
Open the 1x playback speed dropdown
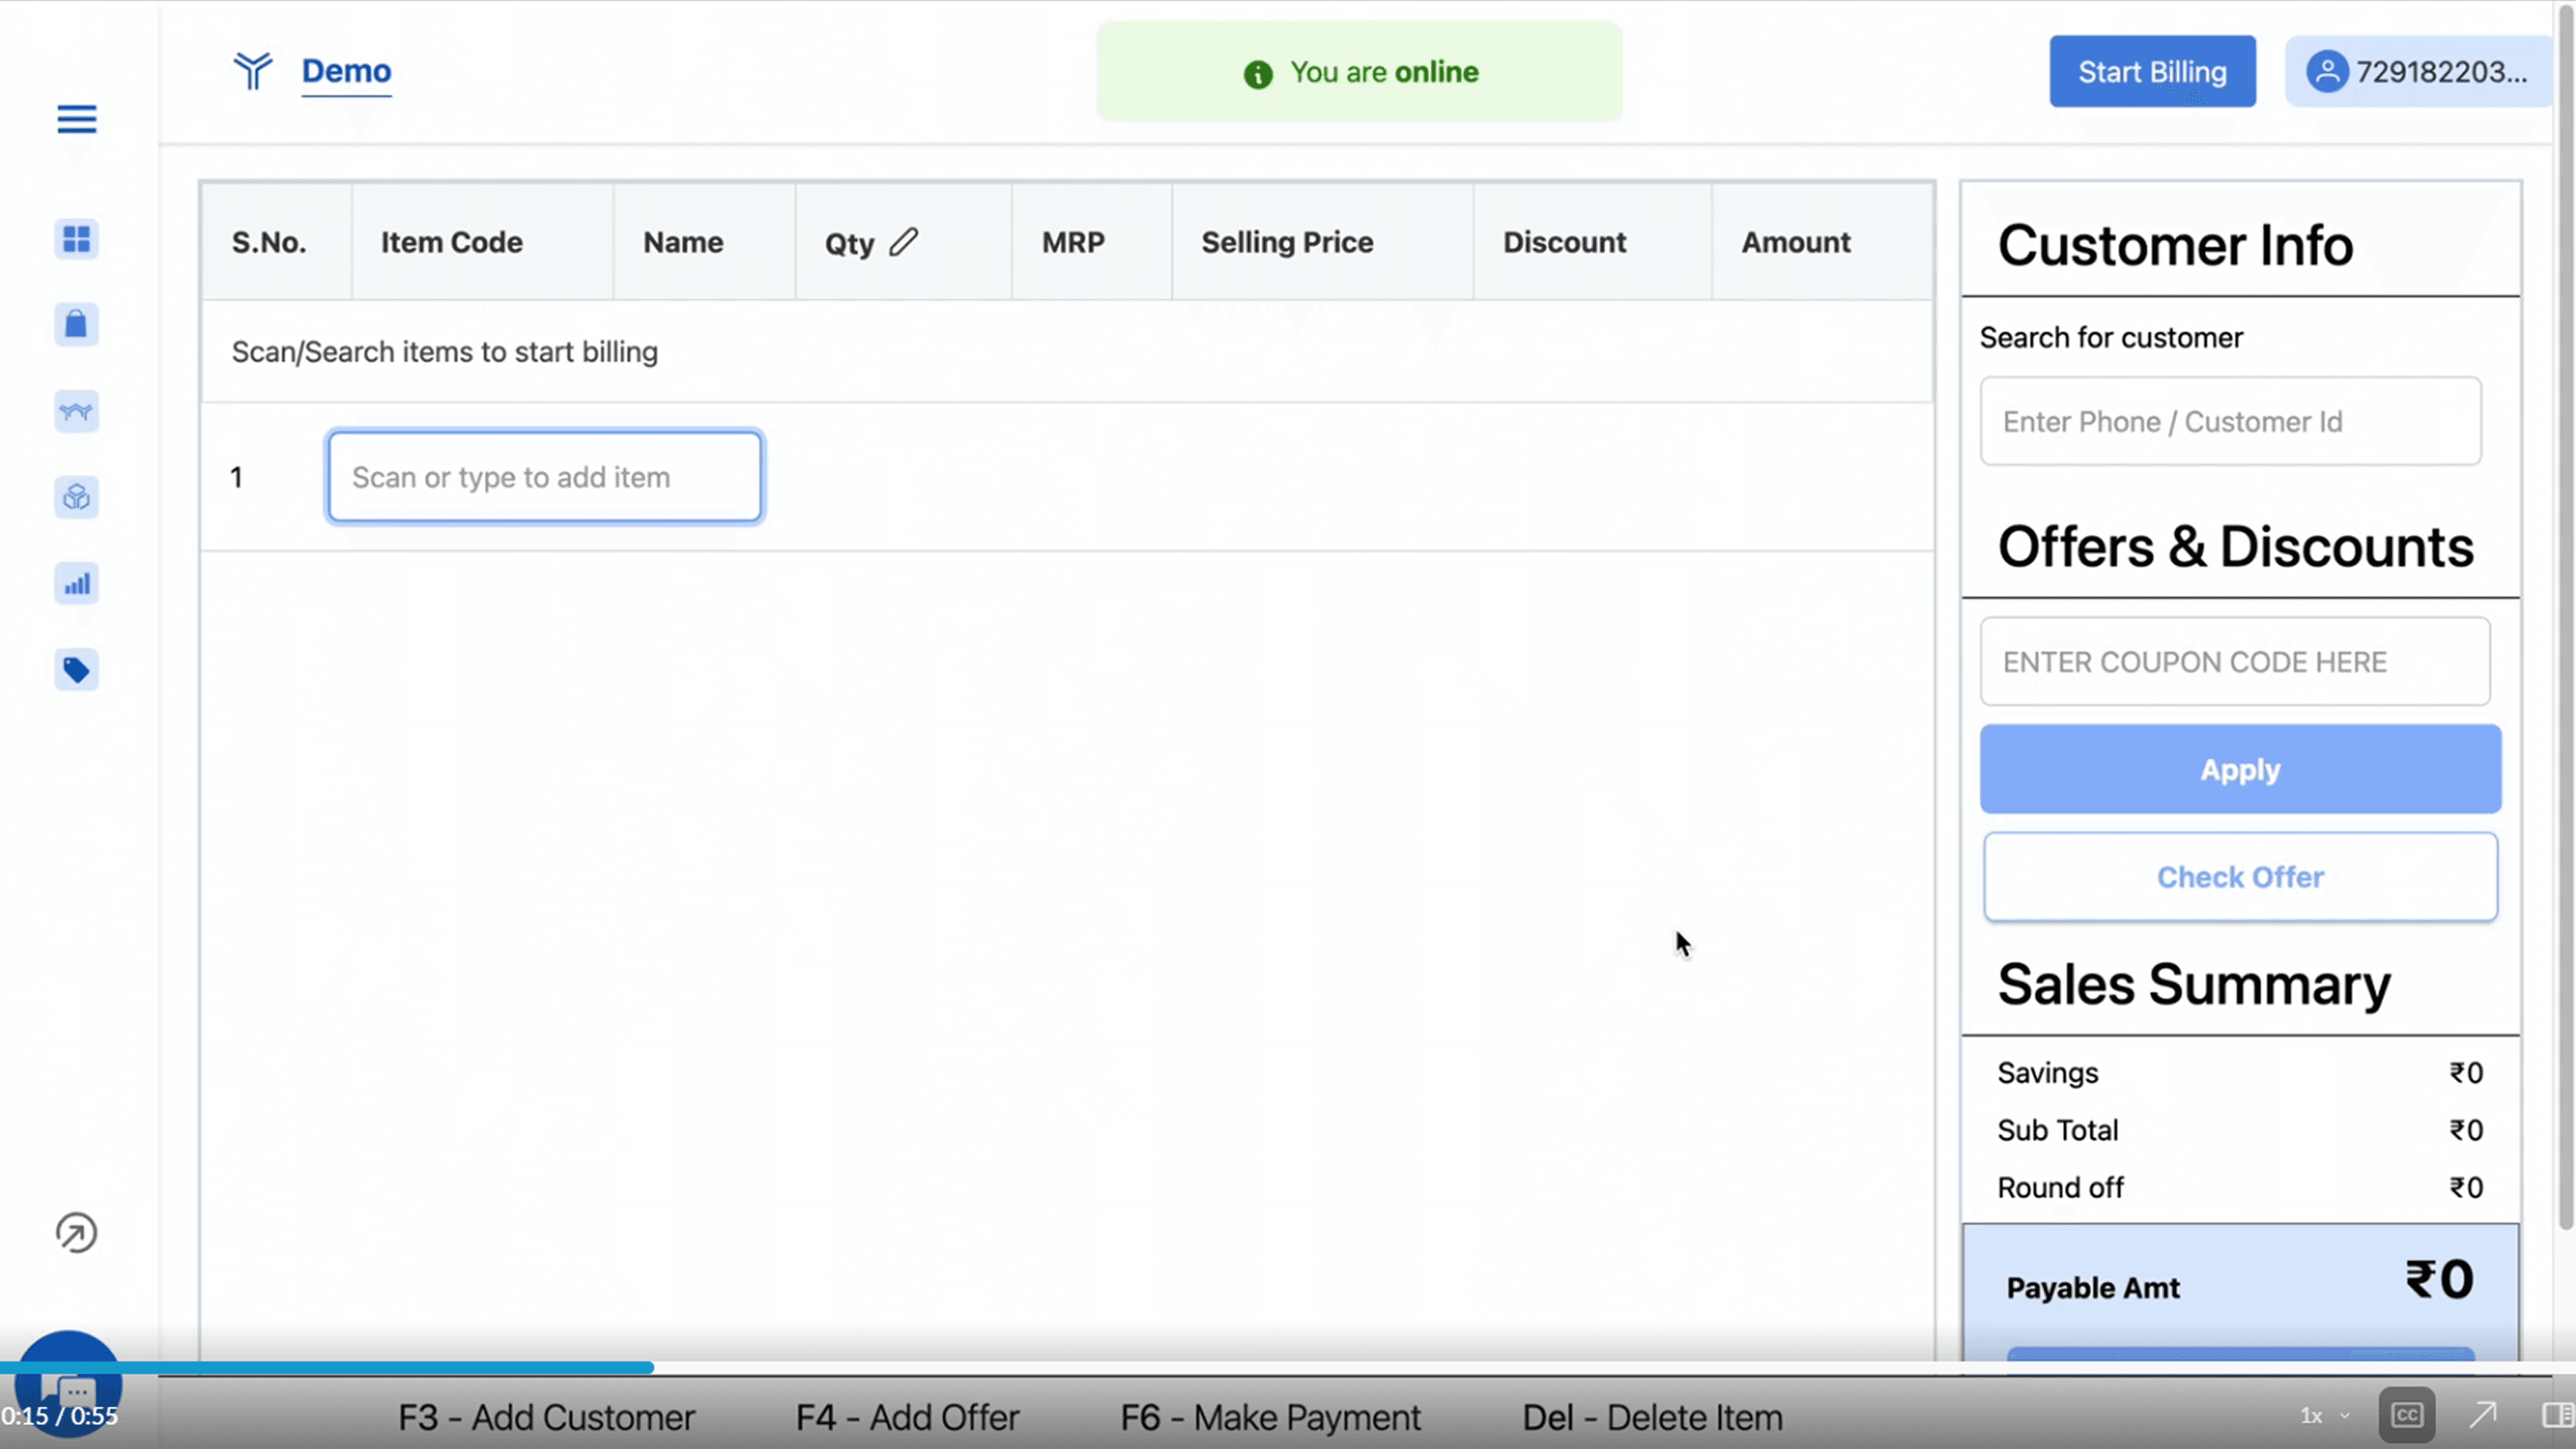point(2323,1415)
